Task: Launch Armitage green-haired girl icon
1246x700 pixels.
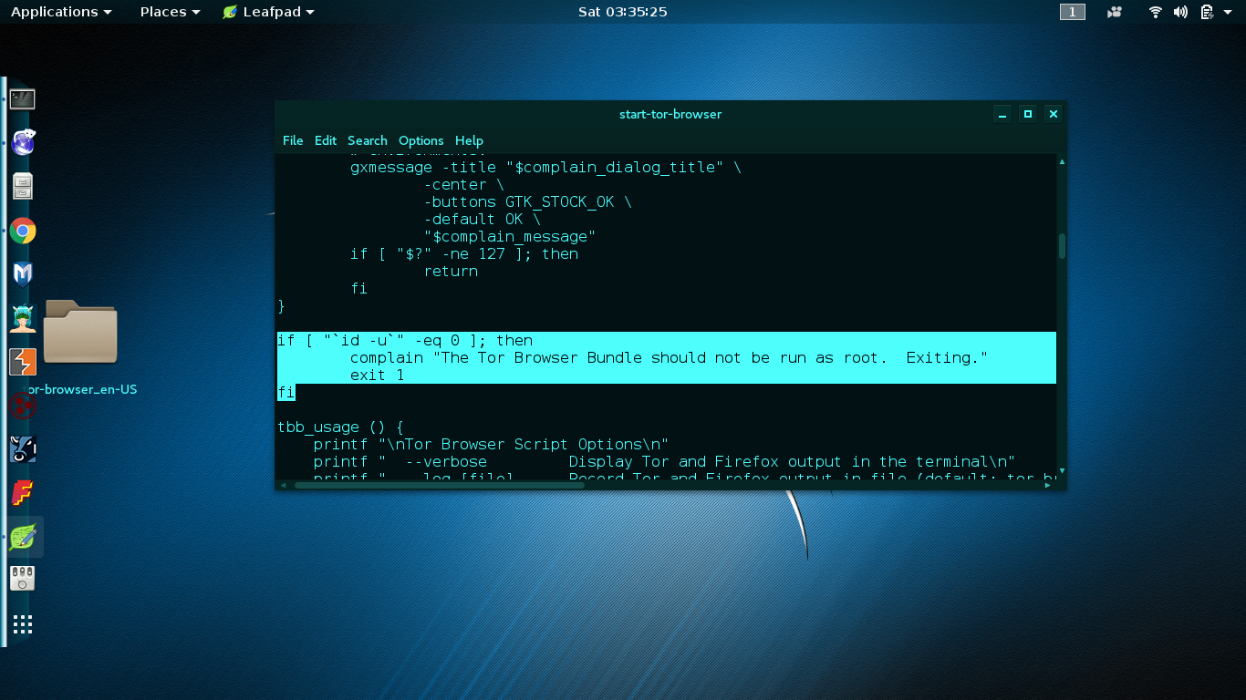Action: [23, 317]
